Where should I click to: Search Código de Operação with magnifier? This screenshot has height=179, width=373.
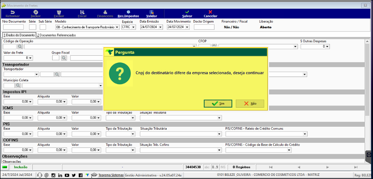[x=20, y=46]
